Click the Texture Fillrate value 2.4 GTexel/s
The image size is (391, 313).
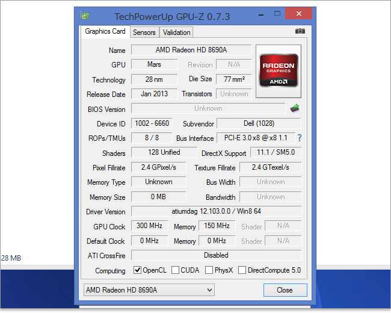click(271, 167)
